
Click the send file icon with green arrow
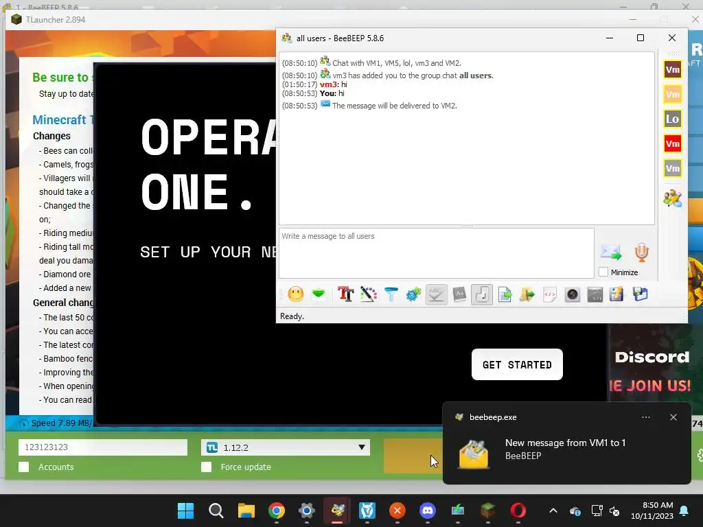[505, 294]
